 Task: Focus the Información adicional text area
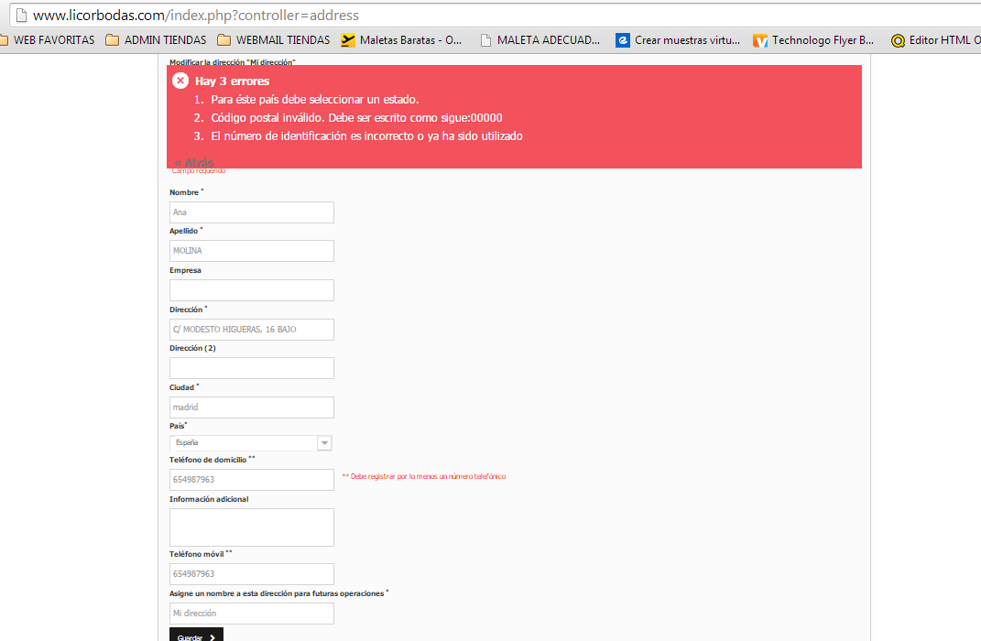[x=252, y=527]
